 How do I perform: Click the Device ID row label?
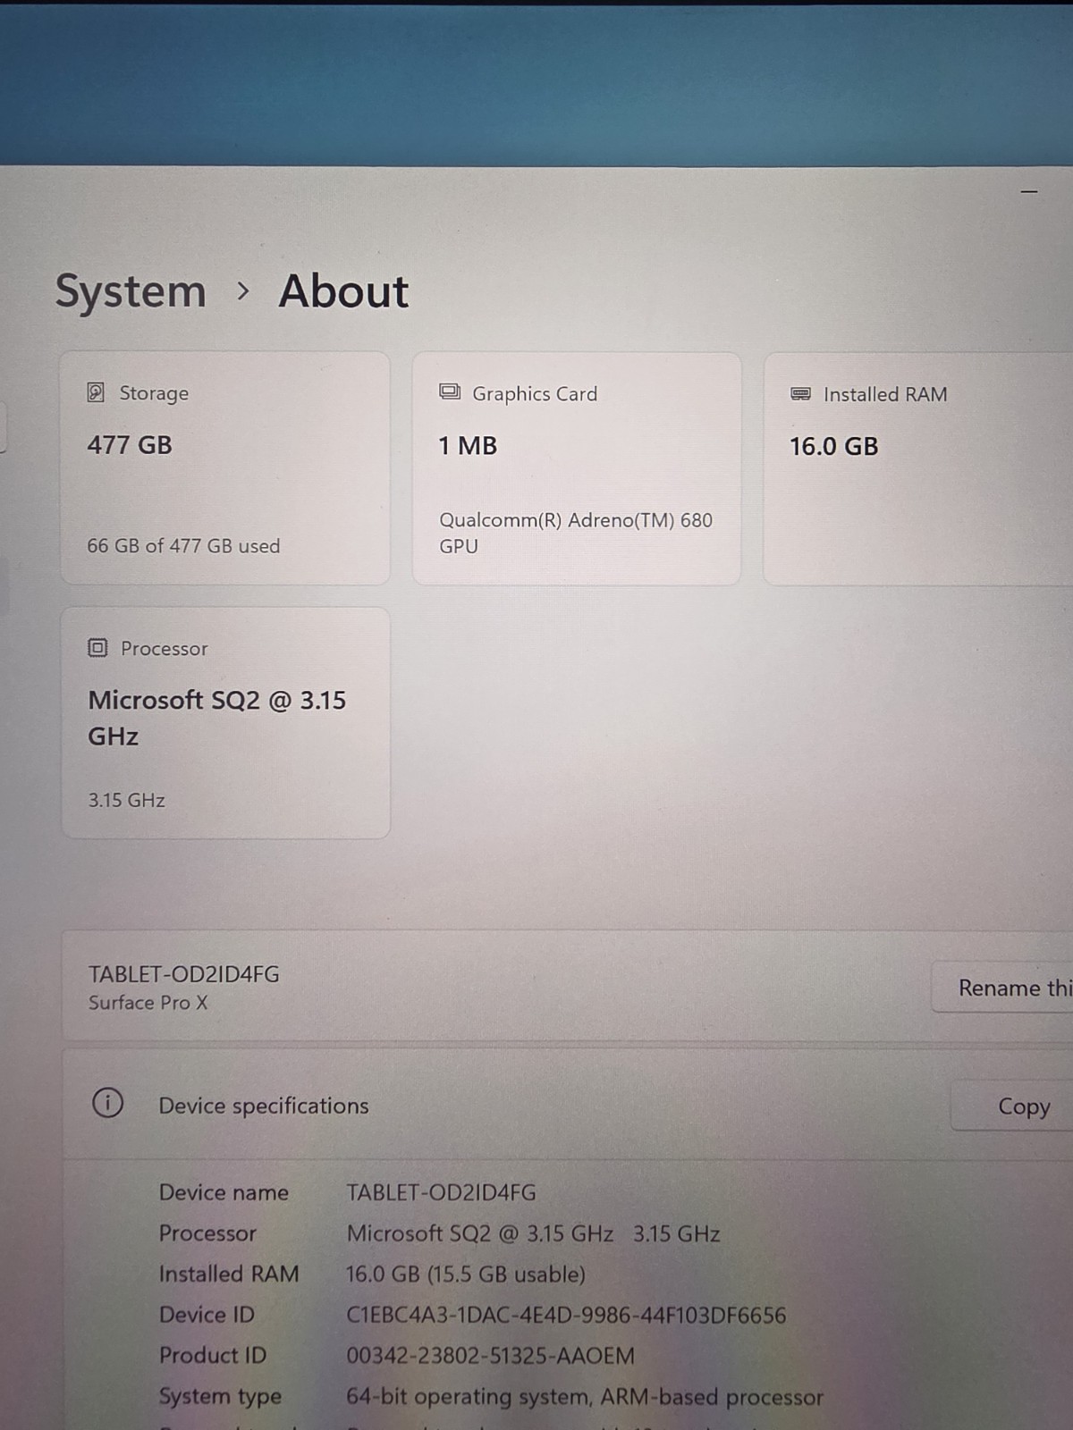click(207, 1315)
